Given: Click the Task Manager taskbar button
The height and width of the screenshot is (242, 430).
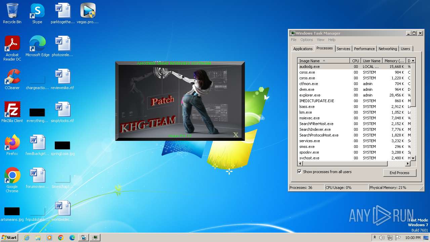Looking at the screenshot, I should 95,238.
